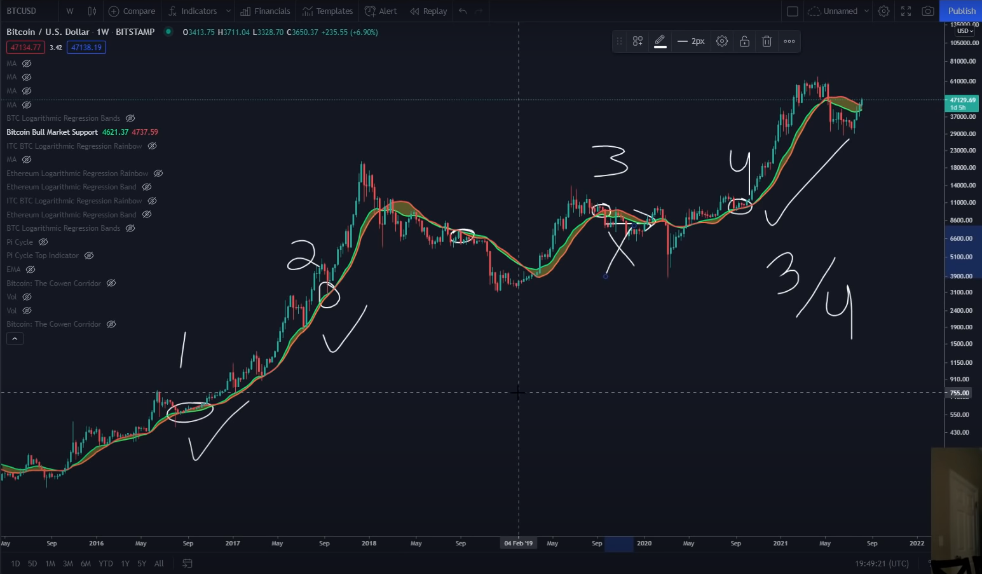Open the Unnamed layout dropdown

866,11
